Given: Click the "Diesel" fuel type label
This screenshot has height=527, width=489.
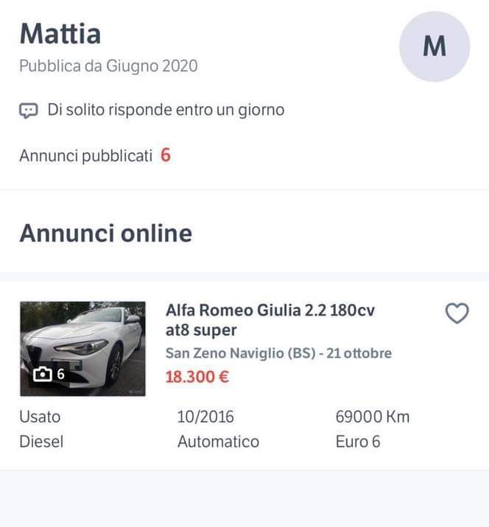Looking at the screenshot, I should click(x=41, y=442).
